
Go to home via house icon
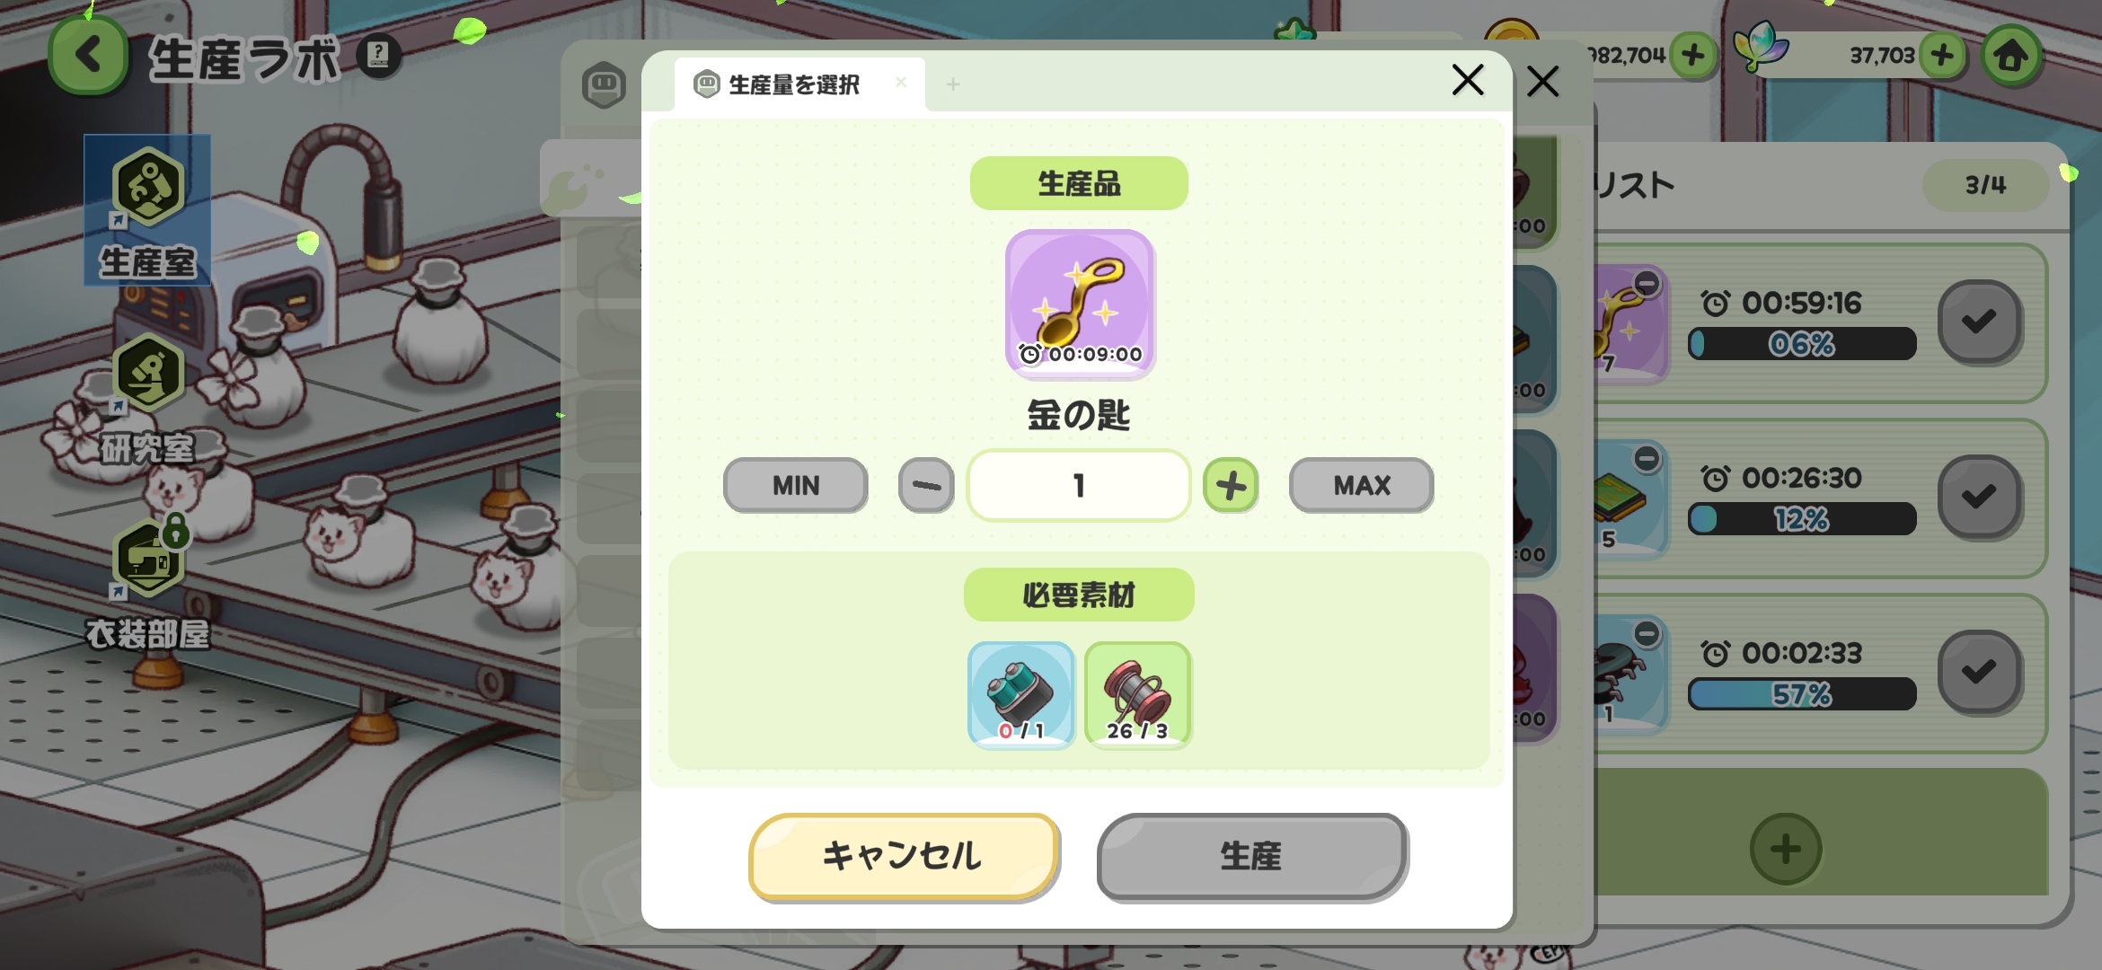(2010, 56)
